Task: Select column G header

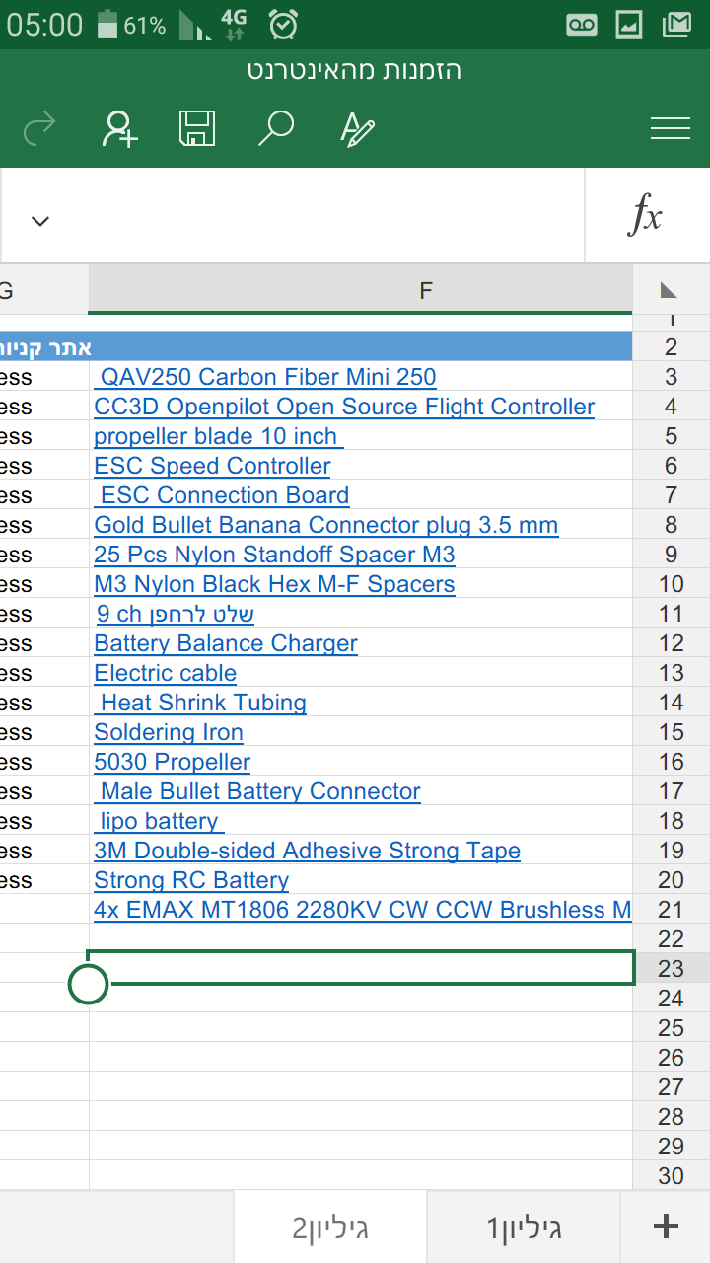Action: tap(43, 290)
